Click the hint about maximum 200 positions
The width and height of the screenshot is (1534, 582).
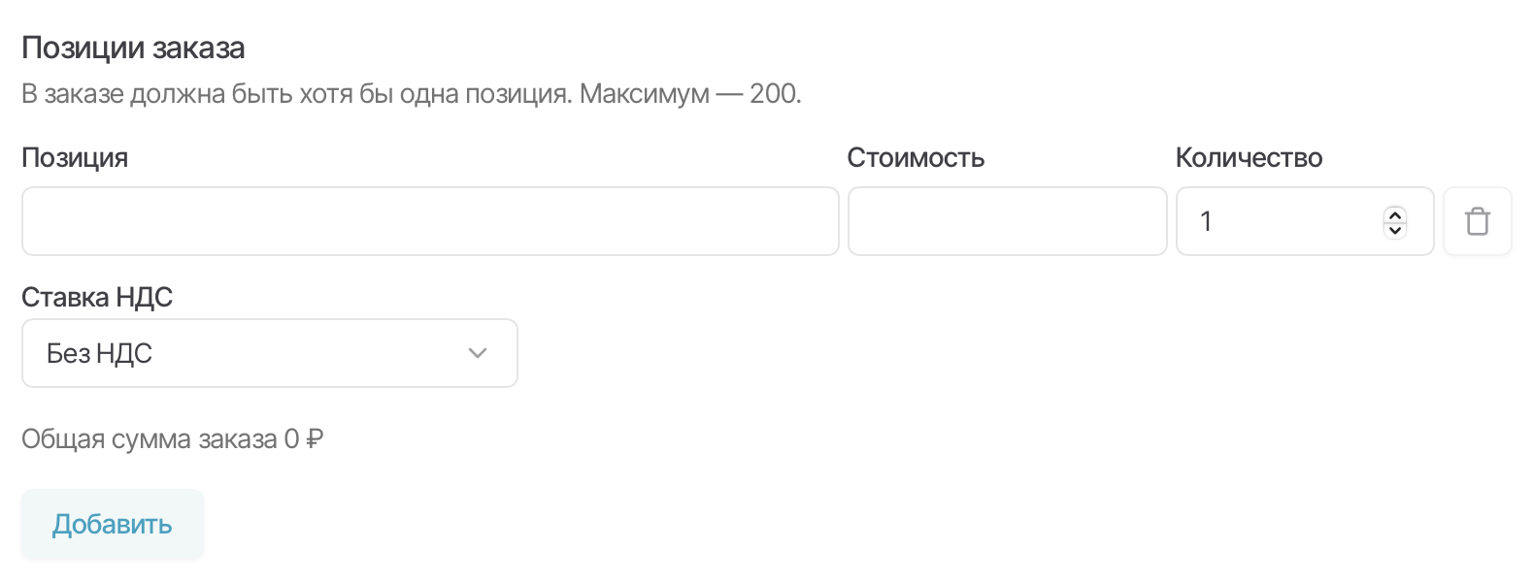pos(411,94)
